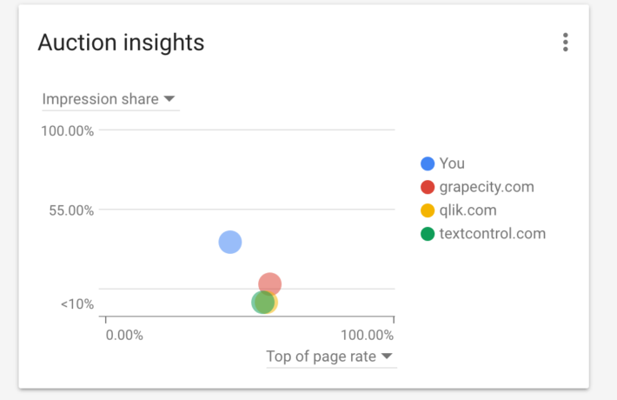Click the Auction insights card title

121,42
